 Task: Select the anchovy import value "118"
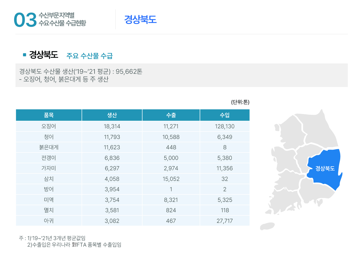click(225, 210)
